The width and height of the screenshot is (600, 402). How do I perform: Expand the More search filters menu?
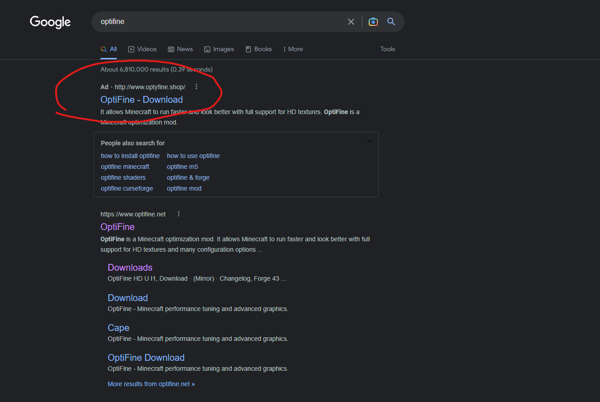point(293,49)
